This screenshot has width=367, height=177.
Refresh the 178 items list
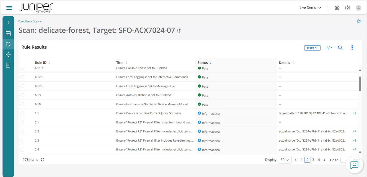42,160
